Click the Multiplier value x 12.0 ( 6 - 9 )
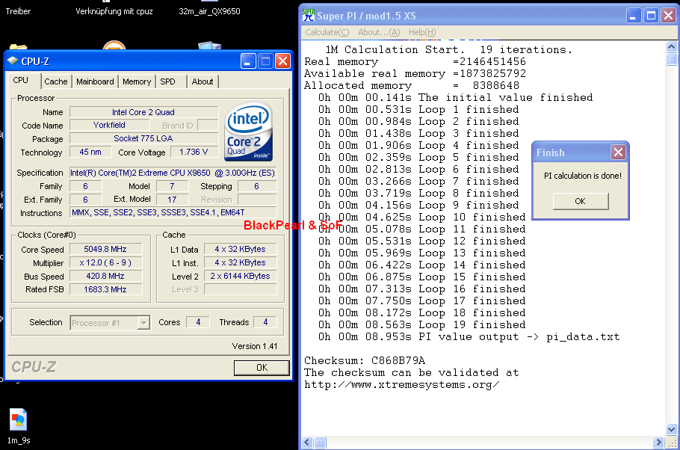The width and height of the screenshot is (680, 450). pyautogui.click(x=105, y=262)
